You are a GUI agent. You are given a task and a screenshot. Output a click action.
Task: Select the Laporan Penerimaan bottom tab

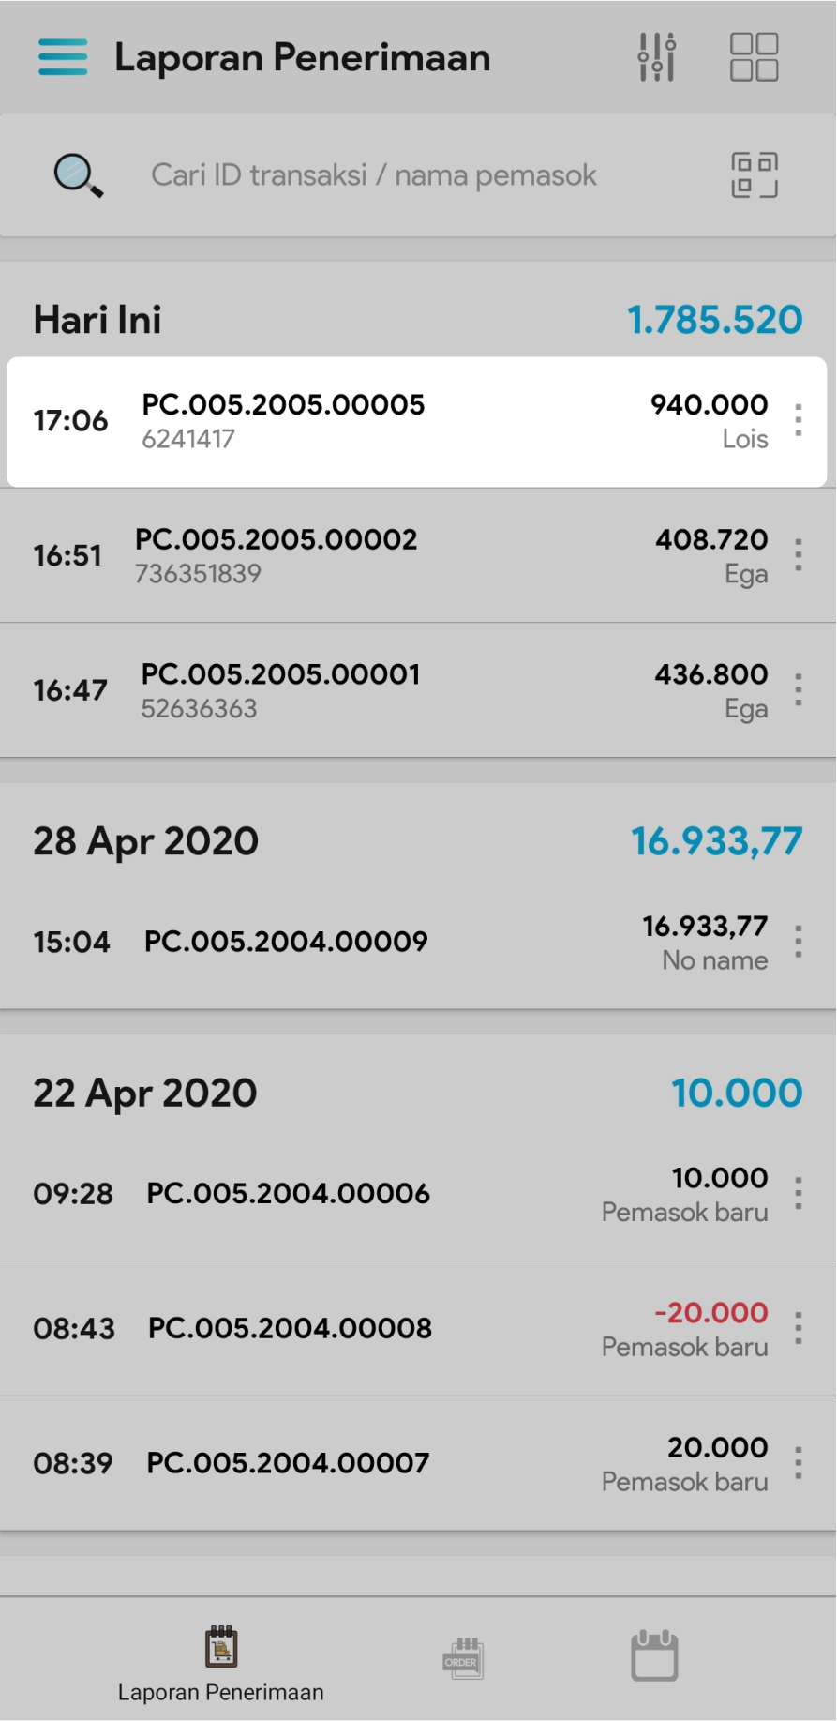click(221, 1664)
